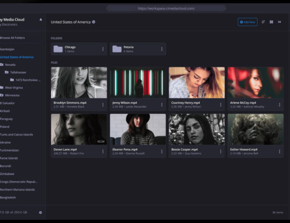Click the Devon Lane.mp4 file name
290x223 pixels.
point(65,149)
